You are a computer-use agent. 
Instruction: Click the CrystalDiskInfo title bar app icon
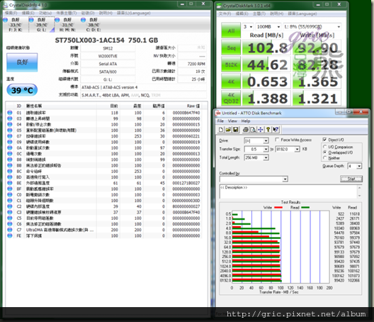point(5,5)
